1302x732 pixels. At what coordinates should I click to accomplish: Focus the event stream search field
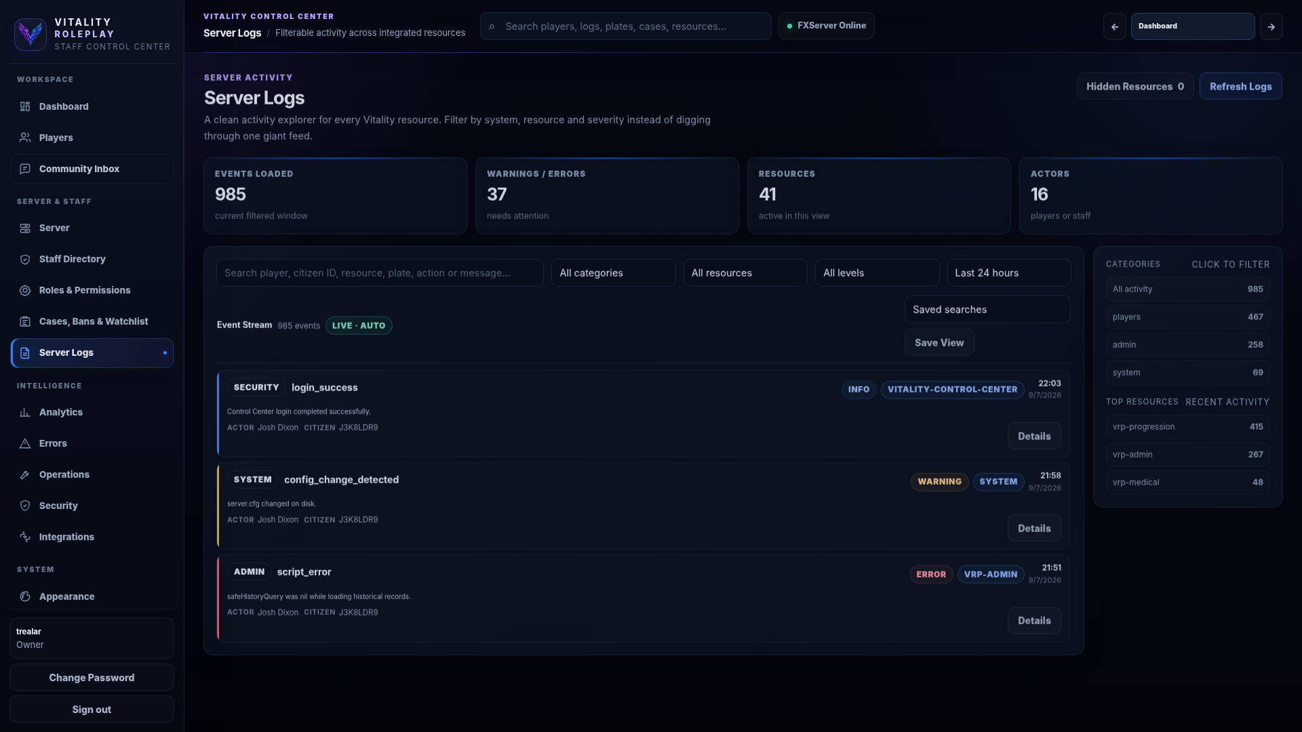click(380, 272)
